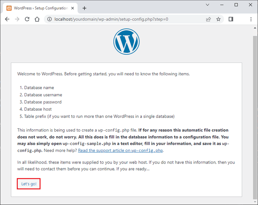View site information for localhost
Viewport: 258px width, 205px height.
pos(49,19)
